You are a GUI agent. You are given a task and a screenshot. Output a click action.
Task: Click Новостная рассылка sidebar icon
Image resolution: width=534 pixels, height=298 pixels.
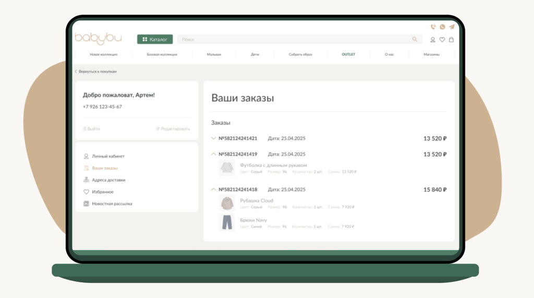click(x=86, y=204)
